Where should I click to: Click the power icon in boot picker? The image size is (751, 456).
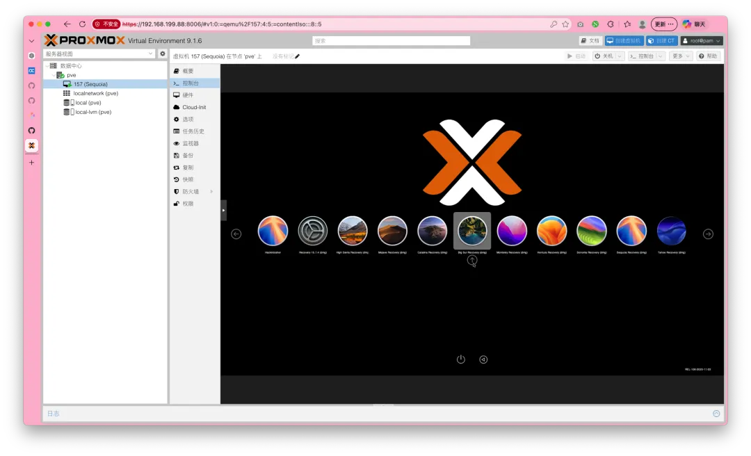(x=461, y=359)
